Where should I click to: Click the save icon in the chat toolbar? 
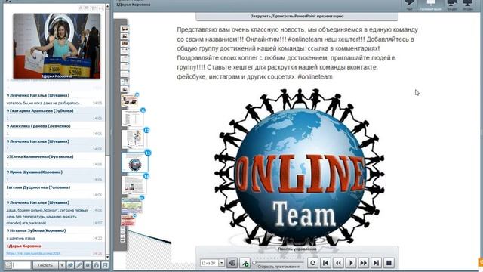tap(105, 265)
